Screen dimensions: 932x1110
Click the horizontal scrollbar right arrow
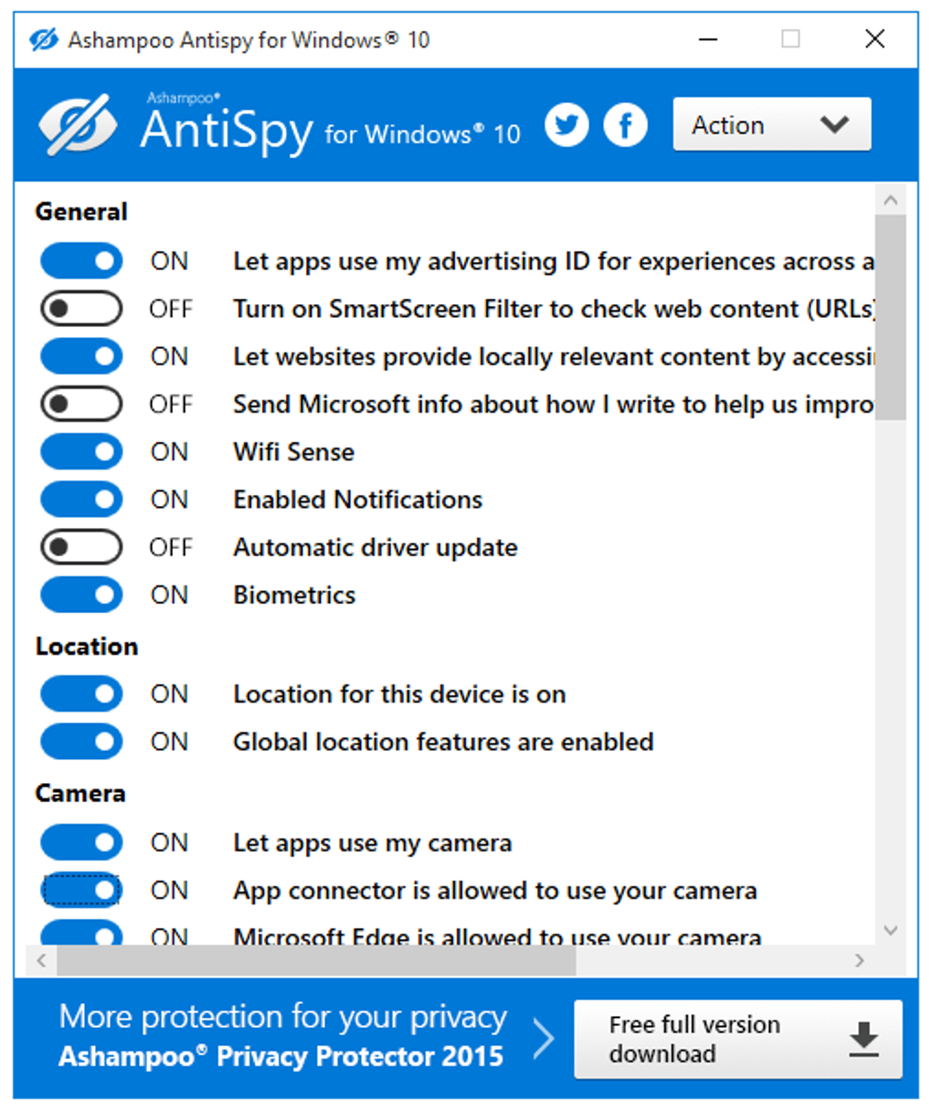(x=859, y=960)
